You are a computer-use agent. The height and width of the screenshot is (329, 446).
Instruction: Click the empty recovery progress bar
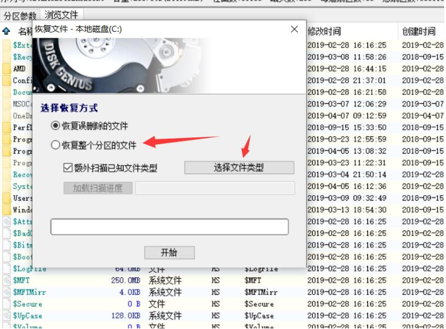point(169,226)
